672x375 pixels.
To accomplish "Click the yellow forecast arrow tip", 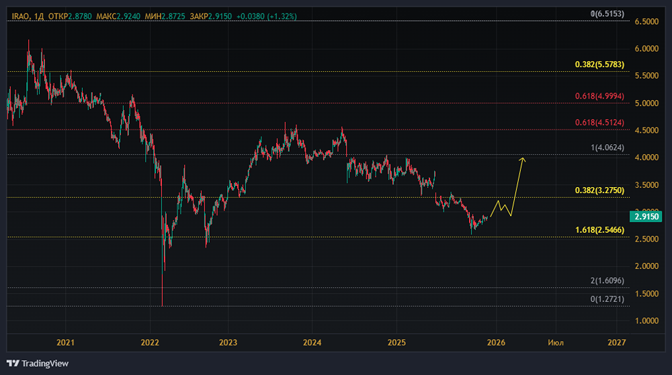I will pyautogui.click(x=522, y=160).
